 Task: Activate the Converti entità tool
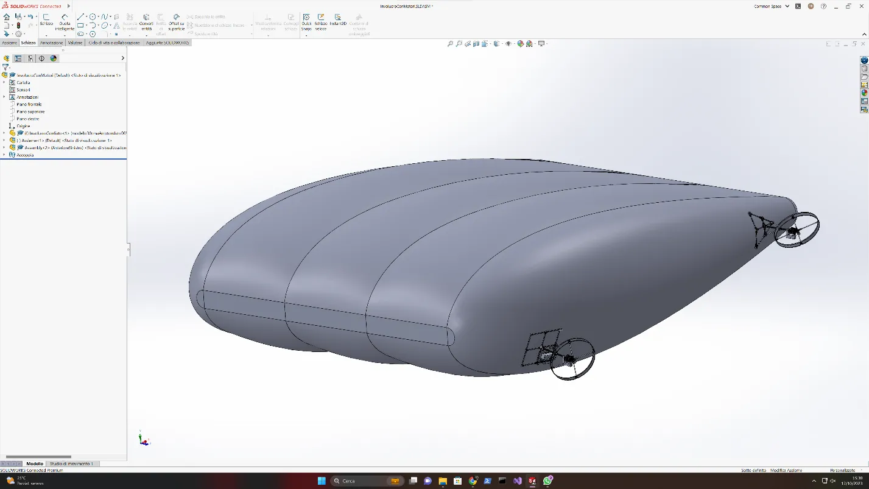point(146,23)
